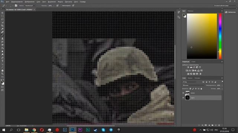Select the Rectangular Marquee tool
The width and height of the screenshot is (238, 133).
click(2, 16)
